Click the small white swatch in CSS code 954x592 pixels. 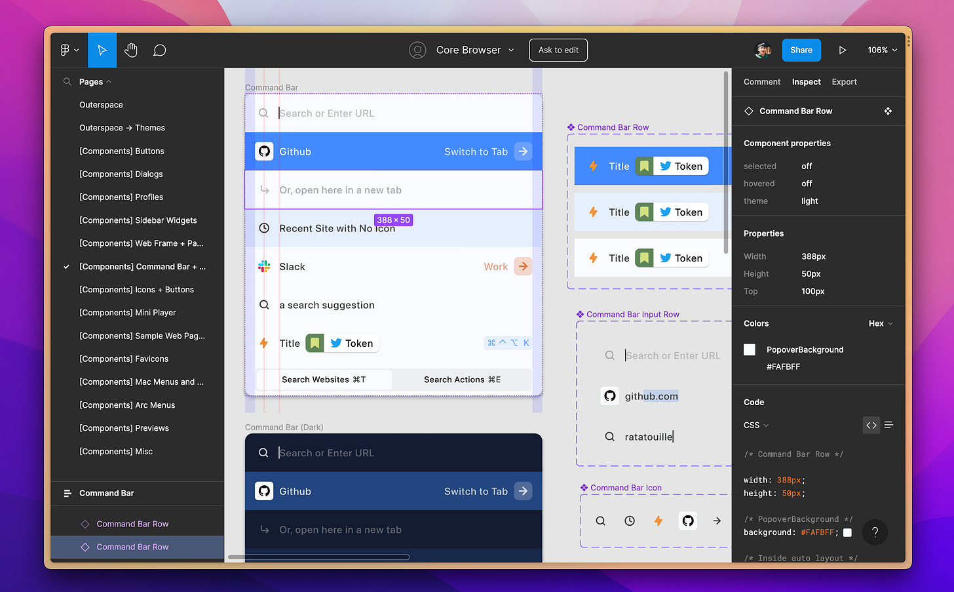847,532
